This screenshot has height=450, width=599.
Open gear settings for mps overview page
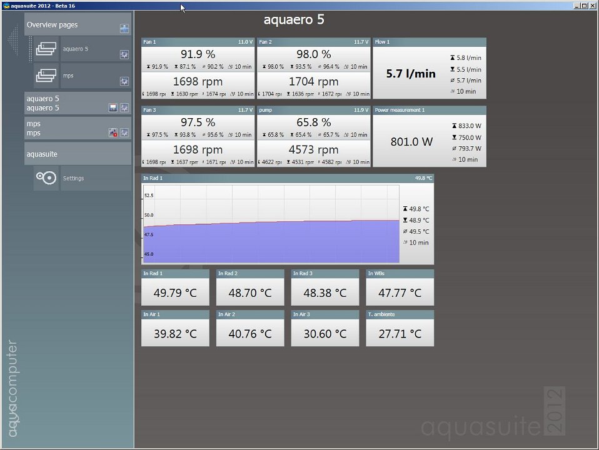click(x=124, y=81)
